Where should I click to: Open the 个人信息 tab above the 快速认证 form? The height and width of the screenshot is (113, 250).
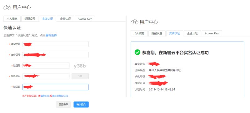tap(12, 19)
